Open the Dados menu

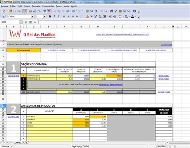[x=59, y=6]
